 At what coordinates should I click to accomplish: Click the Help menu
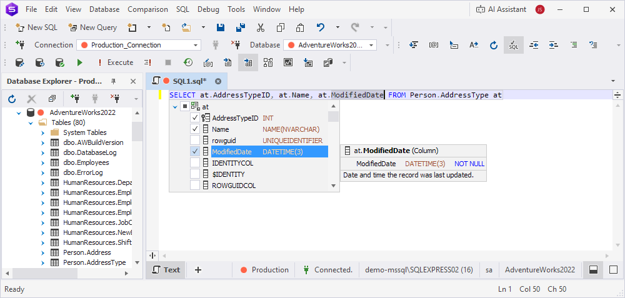(296, 9)
